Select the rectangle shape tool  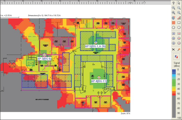[179, 23]
